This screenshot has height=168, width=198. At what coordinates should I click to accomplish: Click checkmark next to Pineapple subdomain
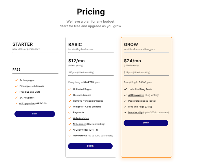tap(16, 86)
